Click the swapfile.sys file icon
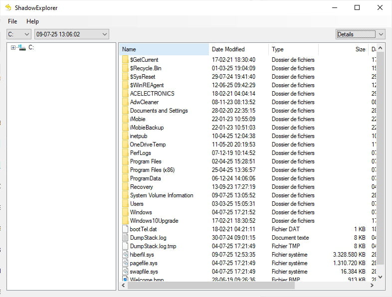Screen dimensions: 392x297 [125, 272]
